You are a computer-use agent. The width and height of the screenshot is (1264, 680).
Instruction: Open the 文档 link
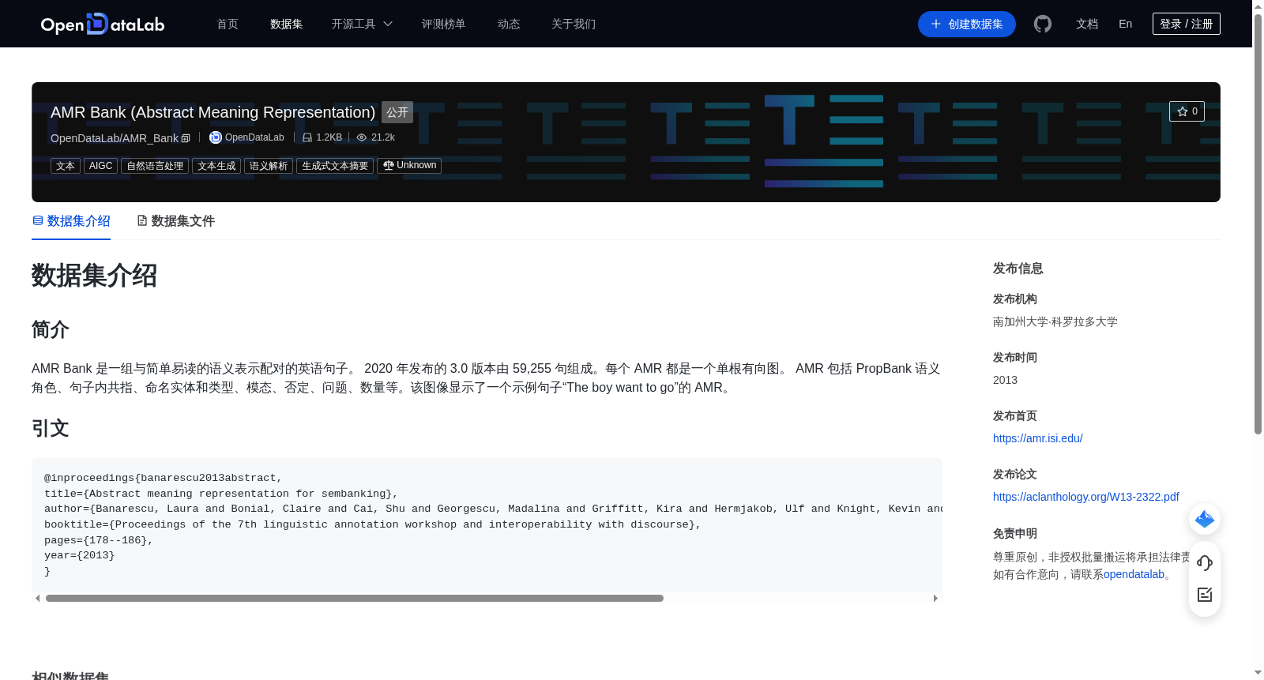tap(1087, 24)
